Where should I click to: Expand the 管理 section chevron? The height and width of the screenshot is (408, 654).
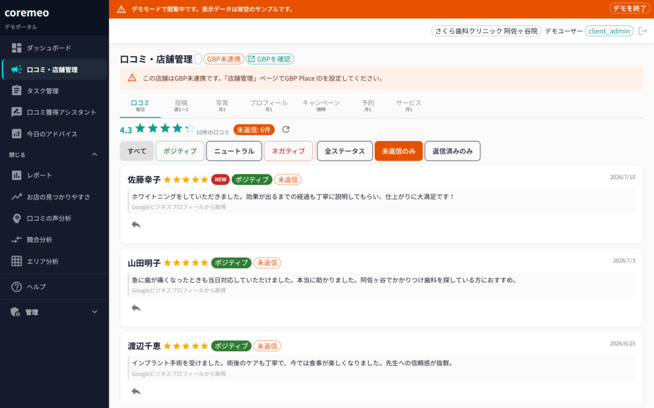tap(95, 312)
